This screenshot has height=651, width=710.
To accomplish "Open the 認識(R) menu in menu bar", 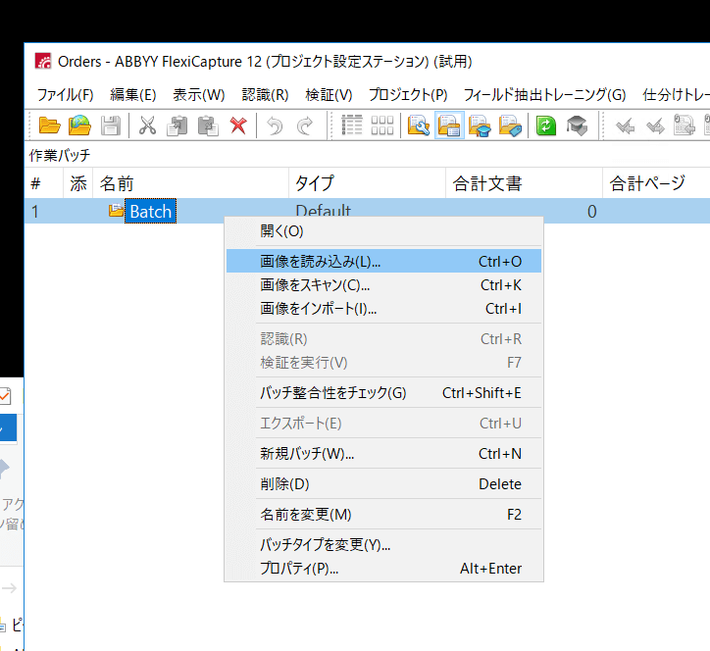I will pyautogui.click(x=266, y=95).
